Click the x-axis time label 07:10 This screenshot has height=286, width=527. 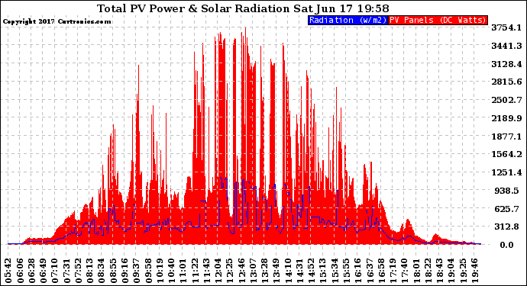click(55, 271)
